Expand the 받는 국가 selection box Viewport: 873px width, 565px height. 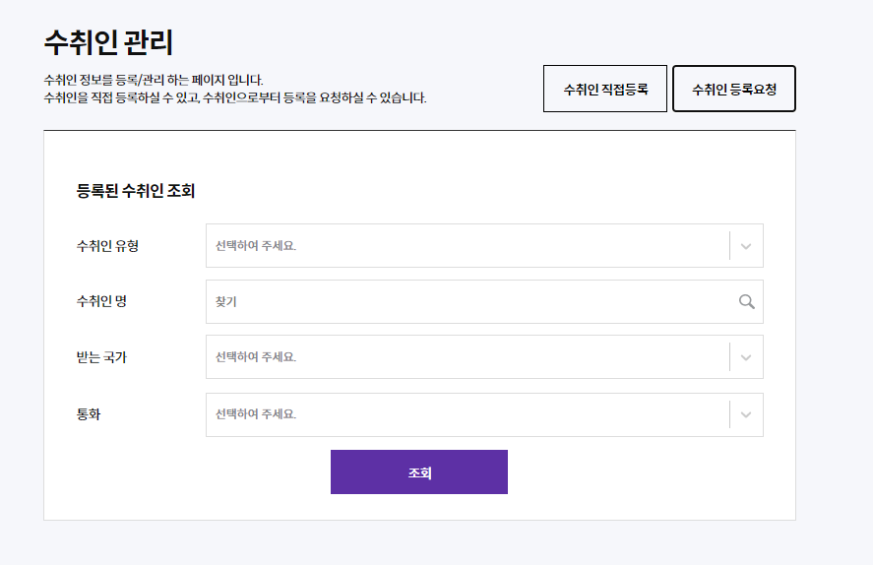[484, 356]
